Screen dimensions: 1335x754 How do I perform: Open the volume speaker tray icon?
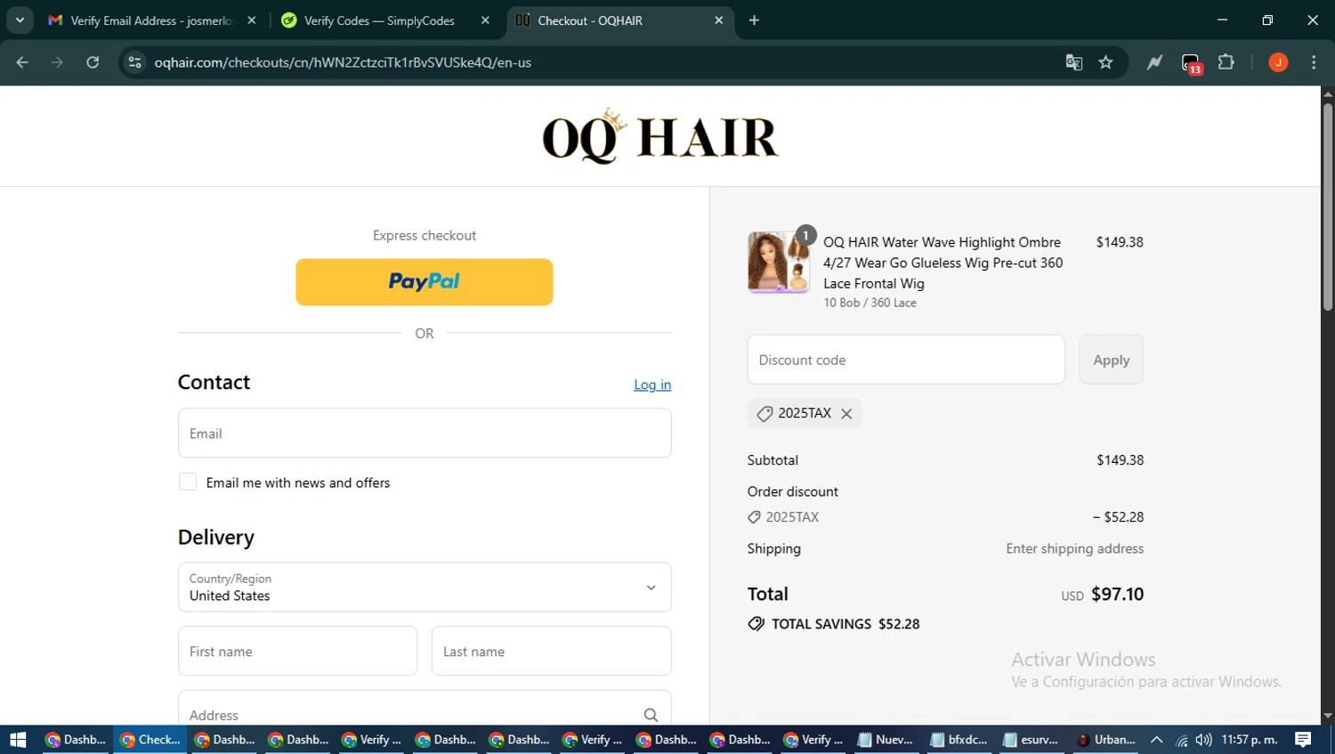(x=1203, y=740)
